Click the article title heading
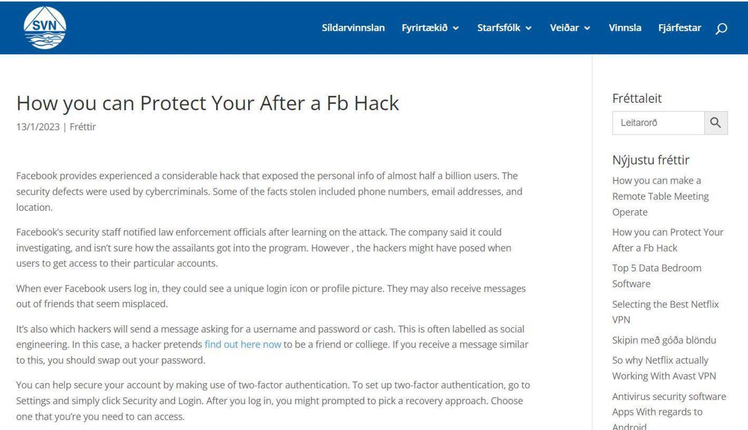Viewport: 748px width, 430px height. (208, 103)
